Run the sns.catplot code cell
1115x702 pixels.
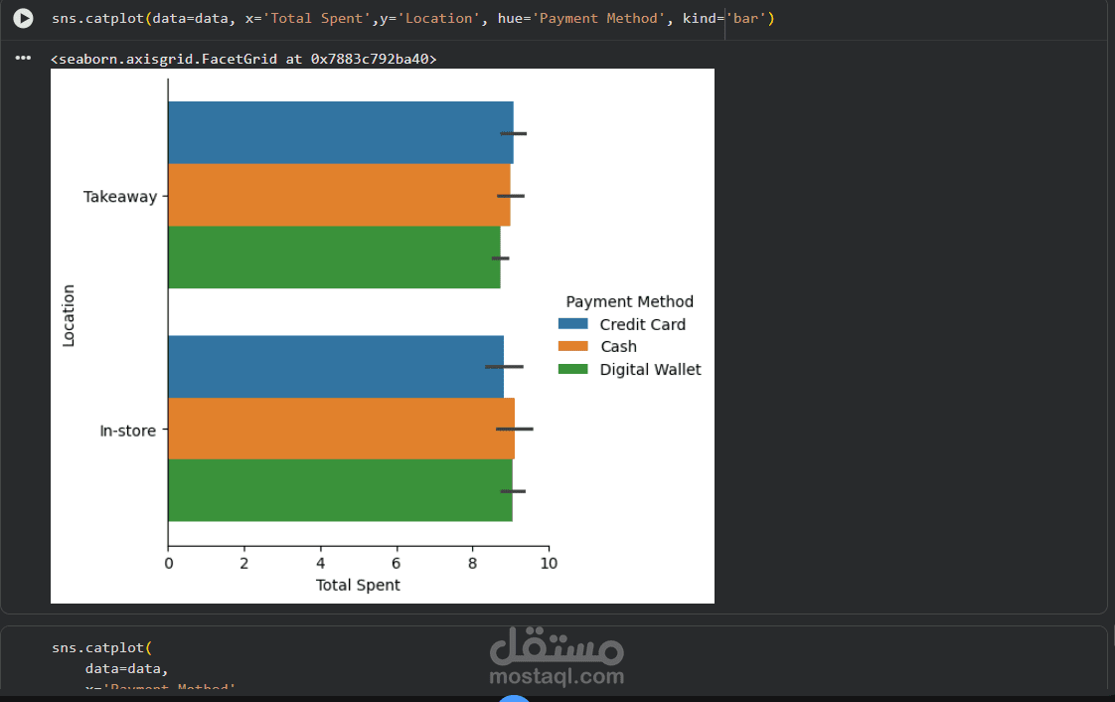[24, 19]
